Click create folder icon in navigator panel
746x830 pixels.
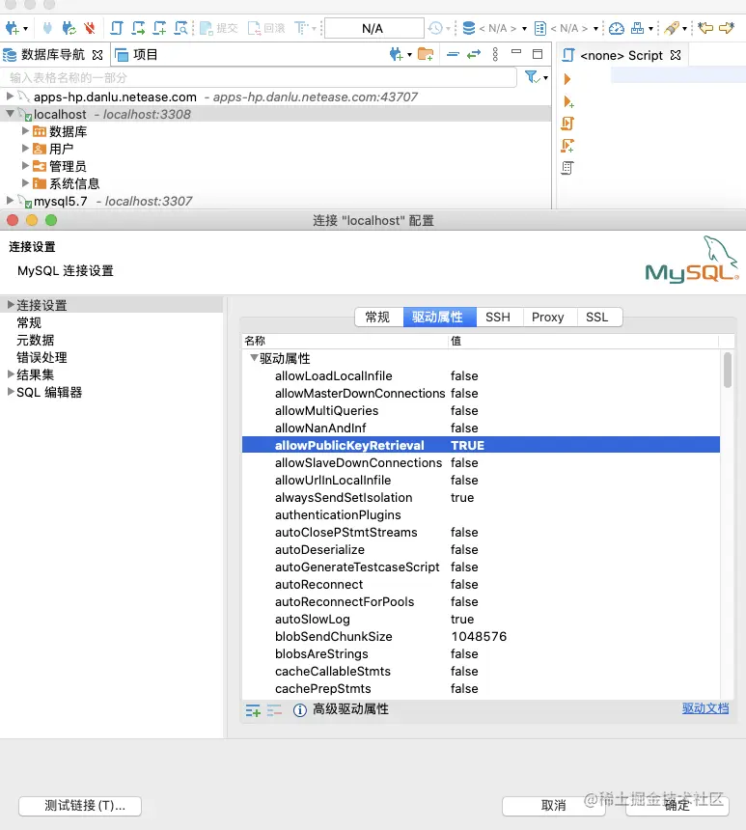[x=426, y=54]
